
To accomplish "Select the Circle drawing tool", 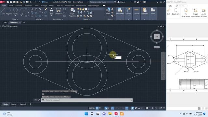I will [15, 11].
